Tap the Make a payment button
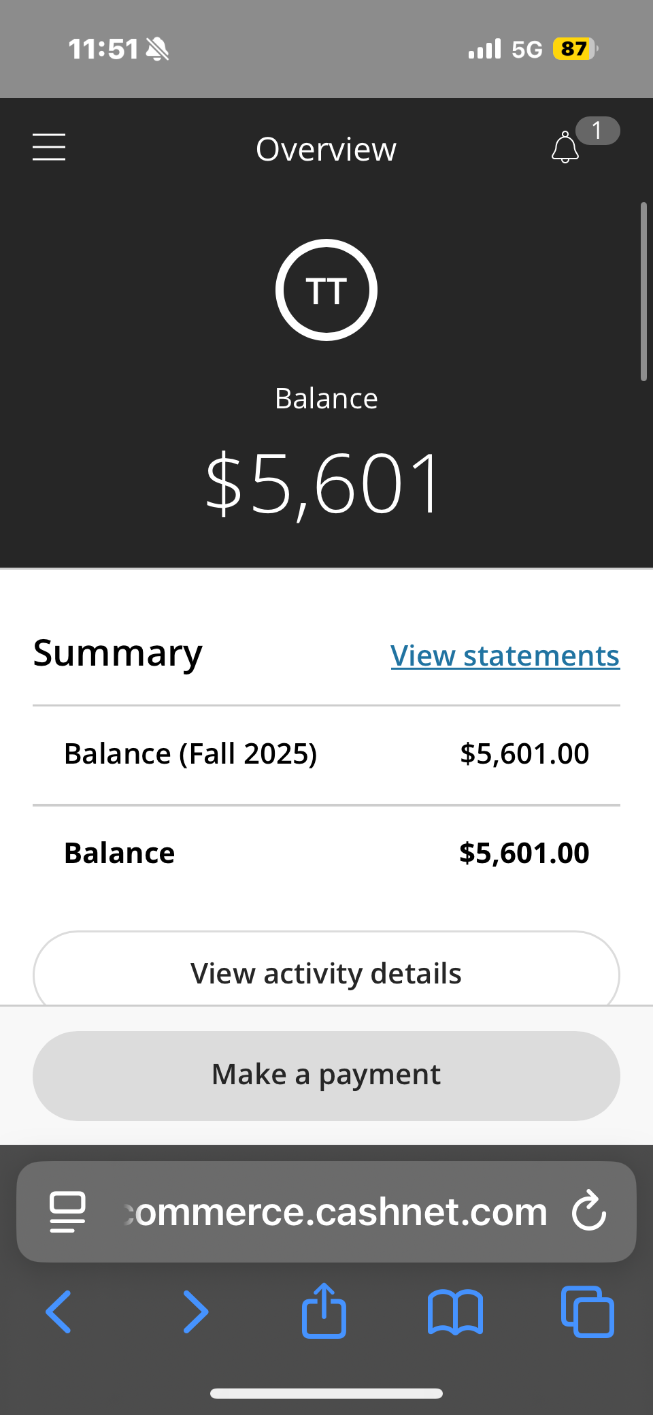The height and width of the screenshot is (1415, 653). click(326, 1075)
